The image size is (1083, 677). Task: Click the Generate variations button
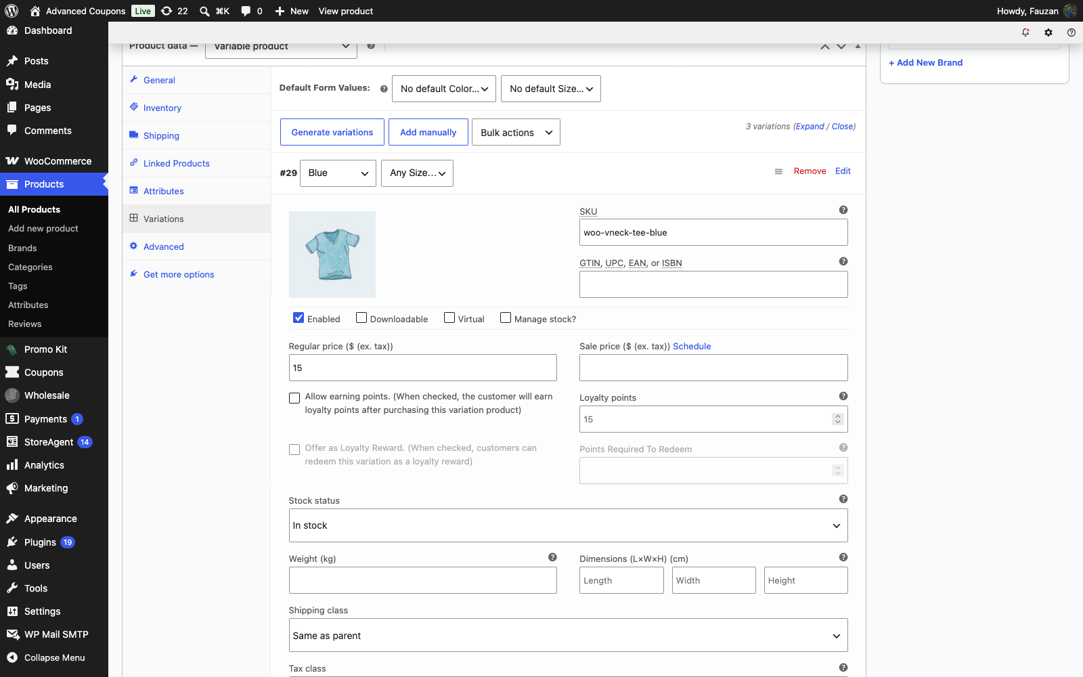coord(332,132)
